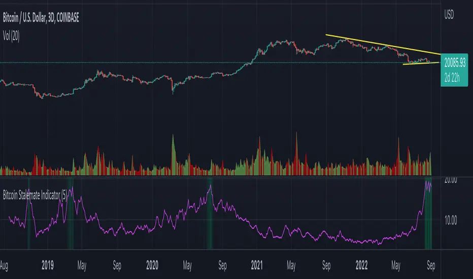Select the upper yellow descending trendline

(383, 45)
